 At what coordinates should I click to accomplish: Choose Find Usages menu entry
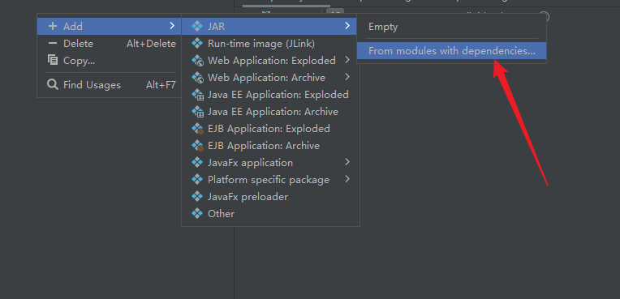110,84
